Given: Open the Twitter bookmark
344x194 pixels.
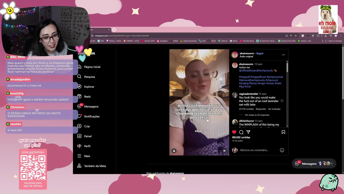Looking at the screenshot, I should pyautogui.click(x=174, y=41).
